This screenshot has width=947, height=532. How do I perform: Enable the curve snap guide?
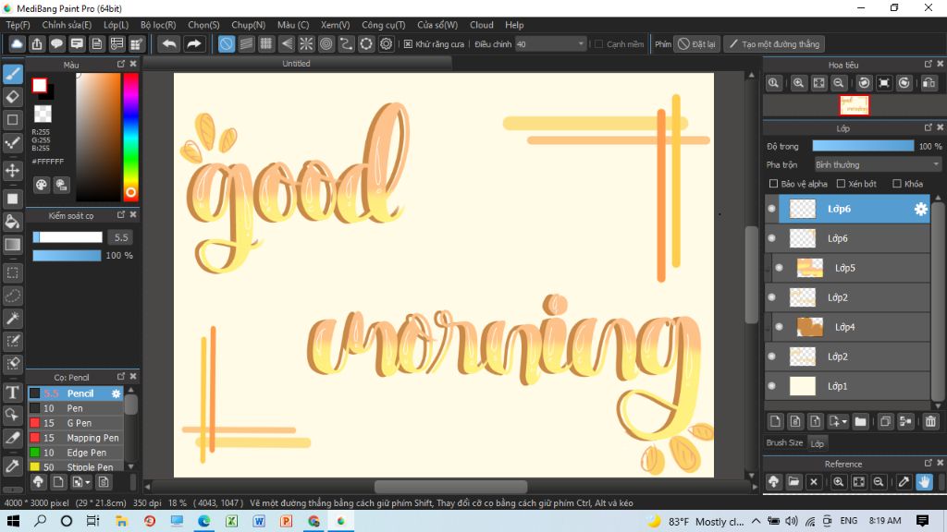[346, 44]
